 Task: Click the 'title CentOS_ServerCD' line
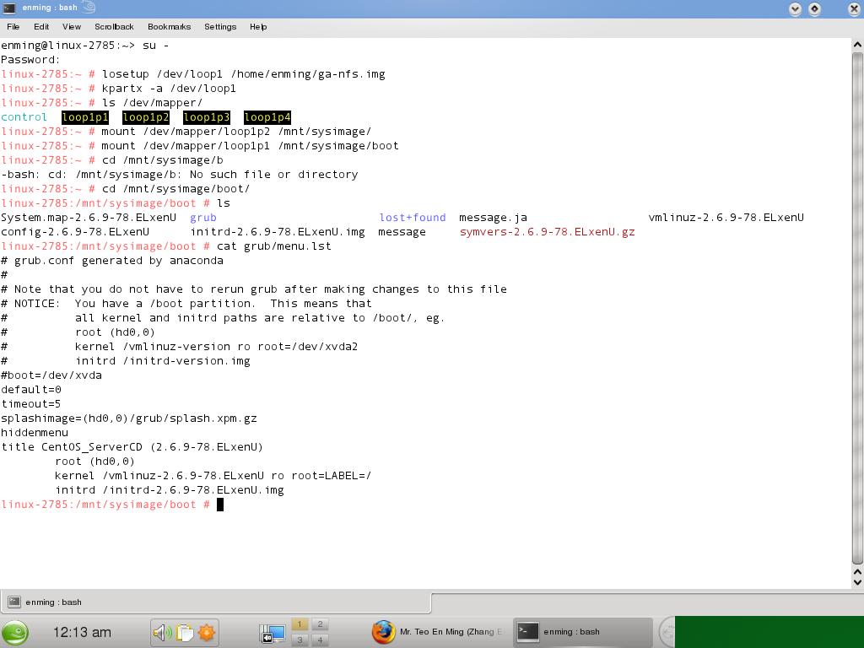[x=132, y=447]
